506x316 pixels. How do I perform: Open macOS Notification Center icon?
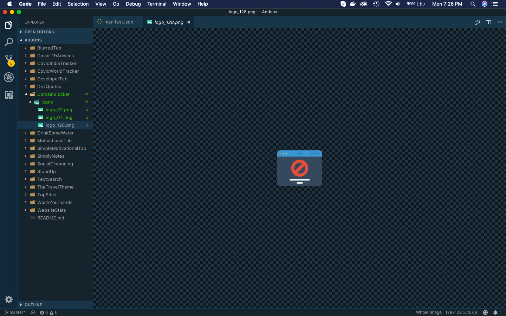coord(495,4)
